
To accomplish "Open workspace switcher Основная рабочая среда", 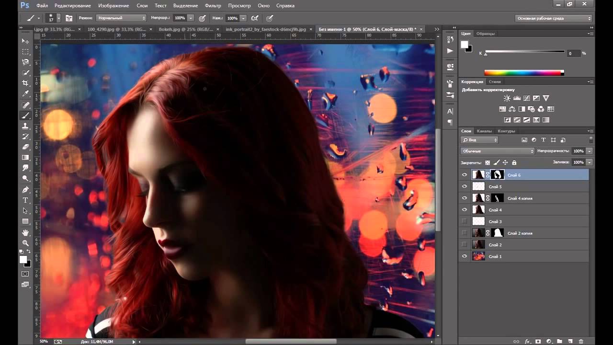I will 554,18.
